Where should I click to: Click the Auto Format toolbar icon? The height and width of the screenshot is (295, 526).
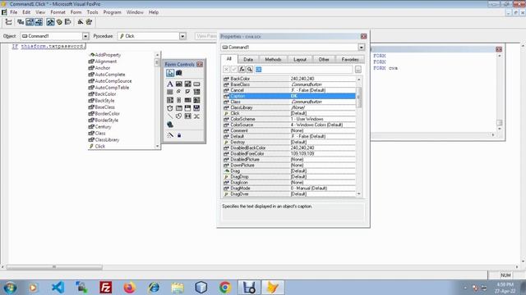(x=90, y=22)
